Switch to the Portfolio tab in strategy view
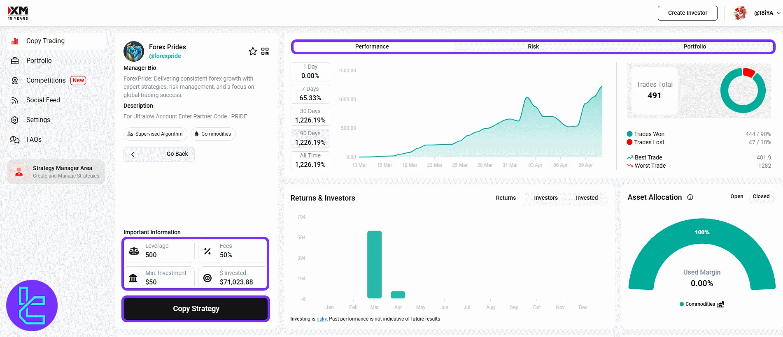The image size is (783, 337). [x=694, y=46]
